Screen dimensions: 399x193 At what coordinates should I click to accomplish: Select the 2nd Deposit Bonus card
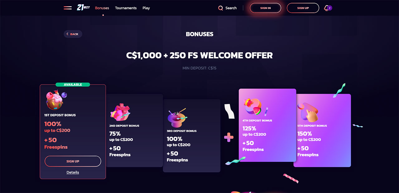[x=135, y=130]
